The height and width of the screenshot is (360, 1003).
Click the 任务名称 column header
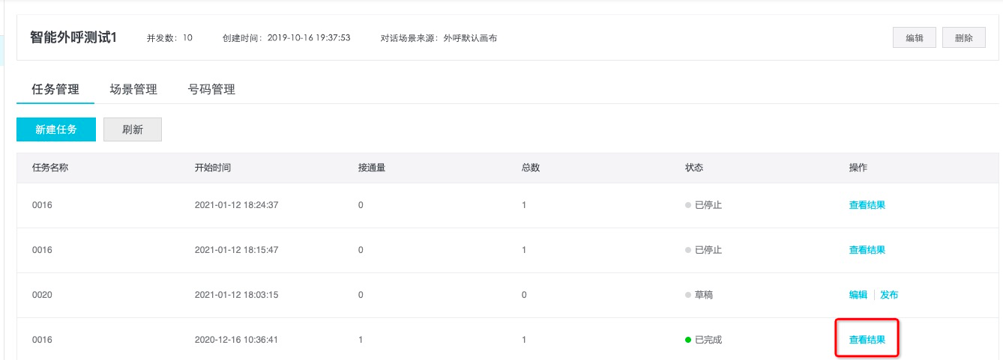click(50, 168)
